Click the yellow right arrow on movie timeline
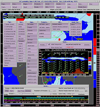The width and height of the screenshot is (100, 107). click(72, 96)
